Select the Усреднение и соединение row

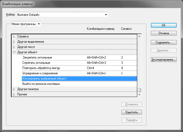pyautogui.click(x=79, y=73)
